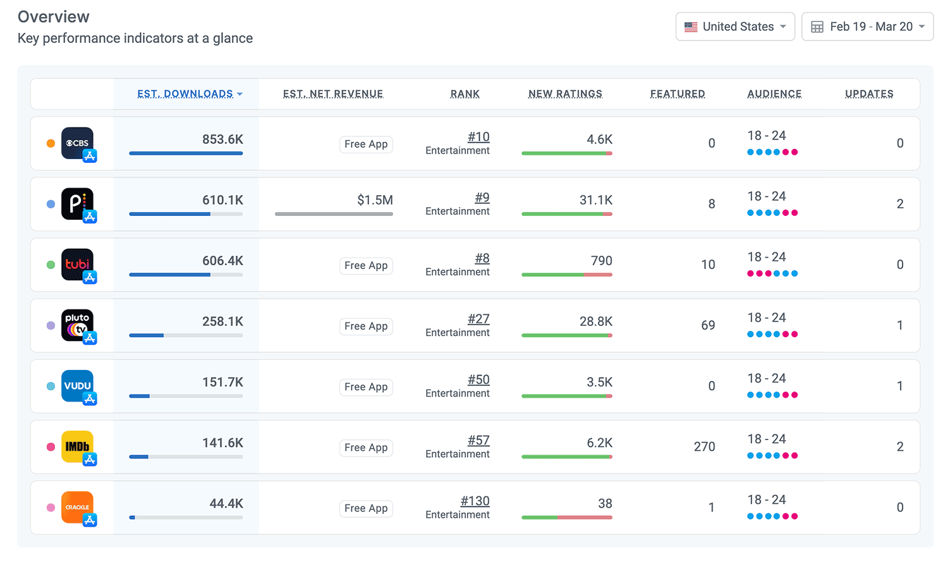Click the 28.8K new ratings value
Screen dimensions: 948x567
[596, 321]
